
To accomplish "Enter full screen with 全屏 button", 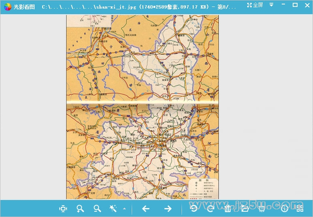I will [x=255, y=5].
